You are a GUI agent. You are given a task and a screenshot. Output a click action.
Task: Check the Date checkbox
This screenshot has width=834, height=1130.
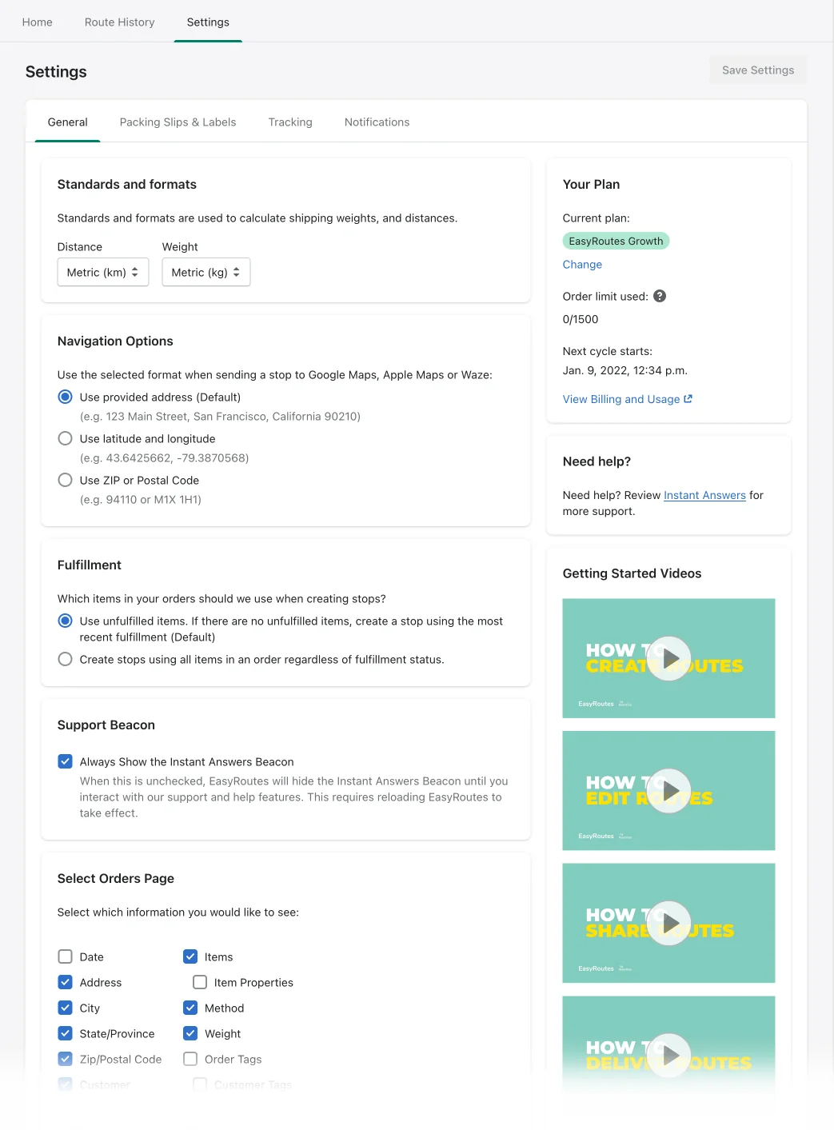66,956
